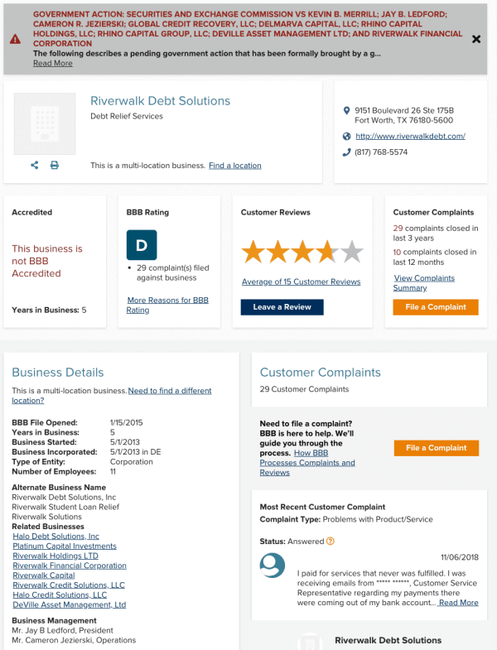Click the star rating graphic
The width and height of the screenshot is (497, 650).
302,252
